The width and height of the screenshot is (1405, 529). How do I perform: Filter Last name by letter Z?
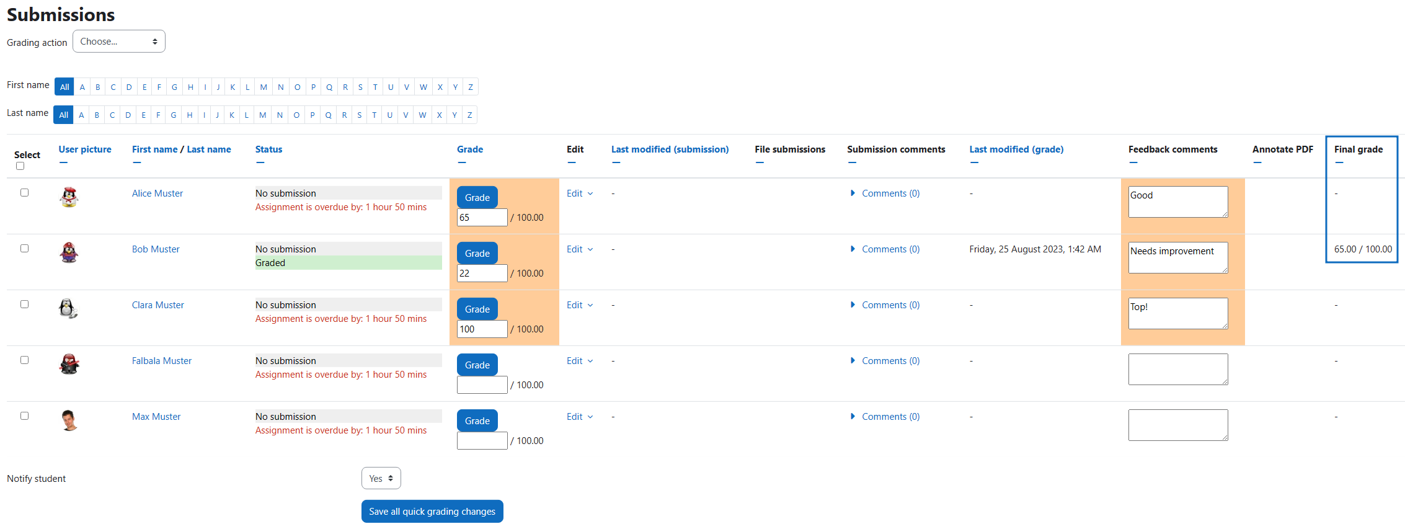(470, 115)
